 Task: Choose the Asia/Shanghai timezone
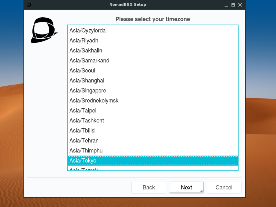(x=153, y=81)
